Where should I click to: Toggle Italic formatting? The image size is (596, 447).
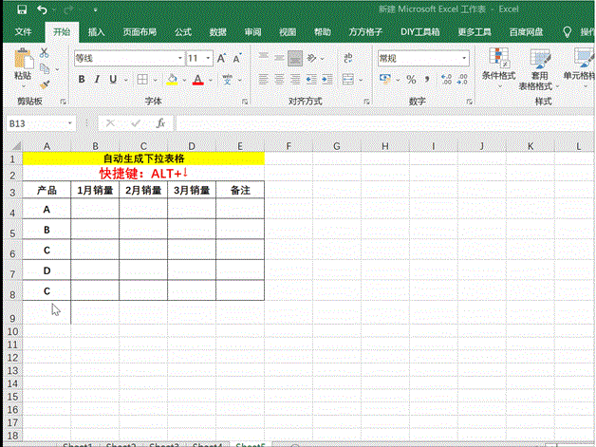pyautogui.click(x=98, y=80)
